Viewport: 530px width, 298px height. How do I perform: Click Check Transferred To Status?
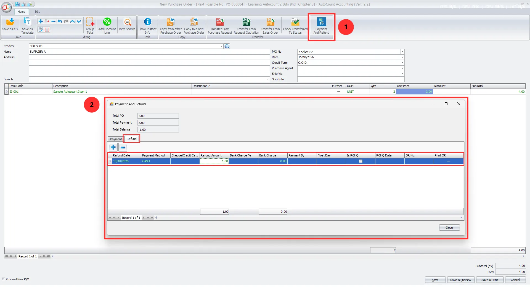coord(295,25)
